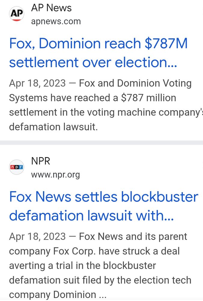Click 'defamation lawsuit with...' headline line
Viewport: 203px width, 301px height.
click(x=91, y=216)
